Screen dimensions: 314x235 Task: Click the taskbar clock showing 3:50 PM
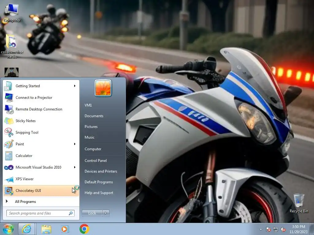tap(298, 229)
